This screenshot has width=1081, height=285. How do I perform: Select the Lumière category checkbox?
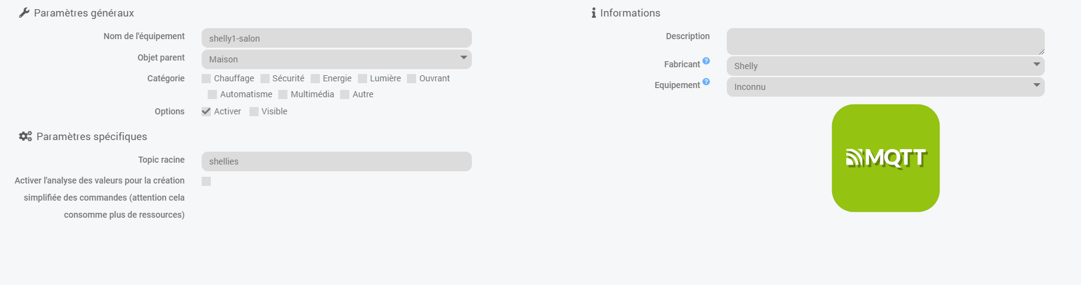[362, 79]
